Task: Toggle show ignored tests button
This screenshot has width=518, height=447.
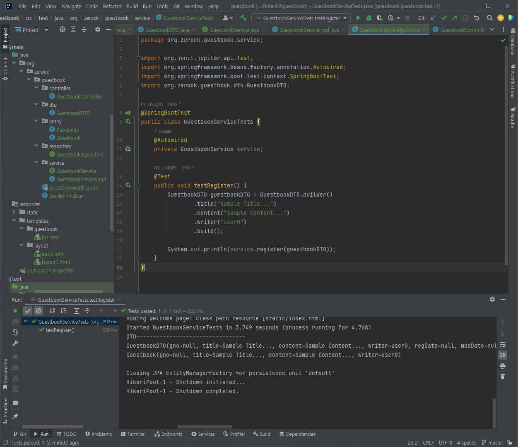Action: (39, 311)
